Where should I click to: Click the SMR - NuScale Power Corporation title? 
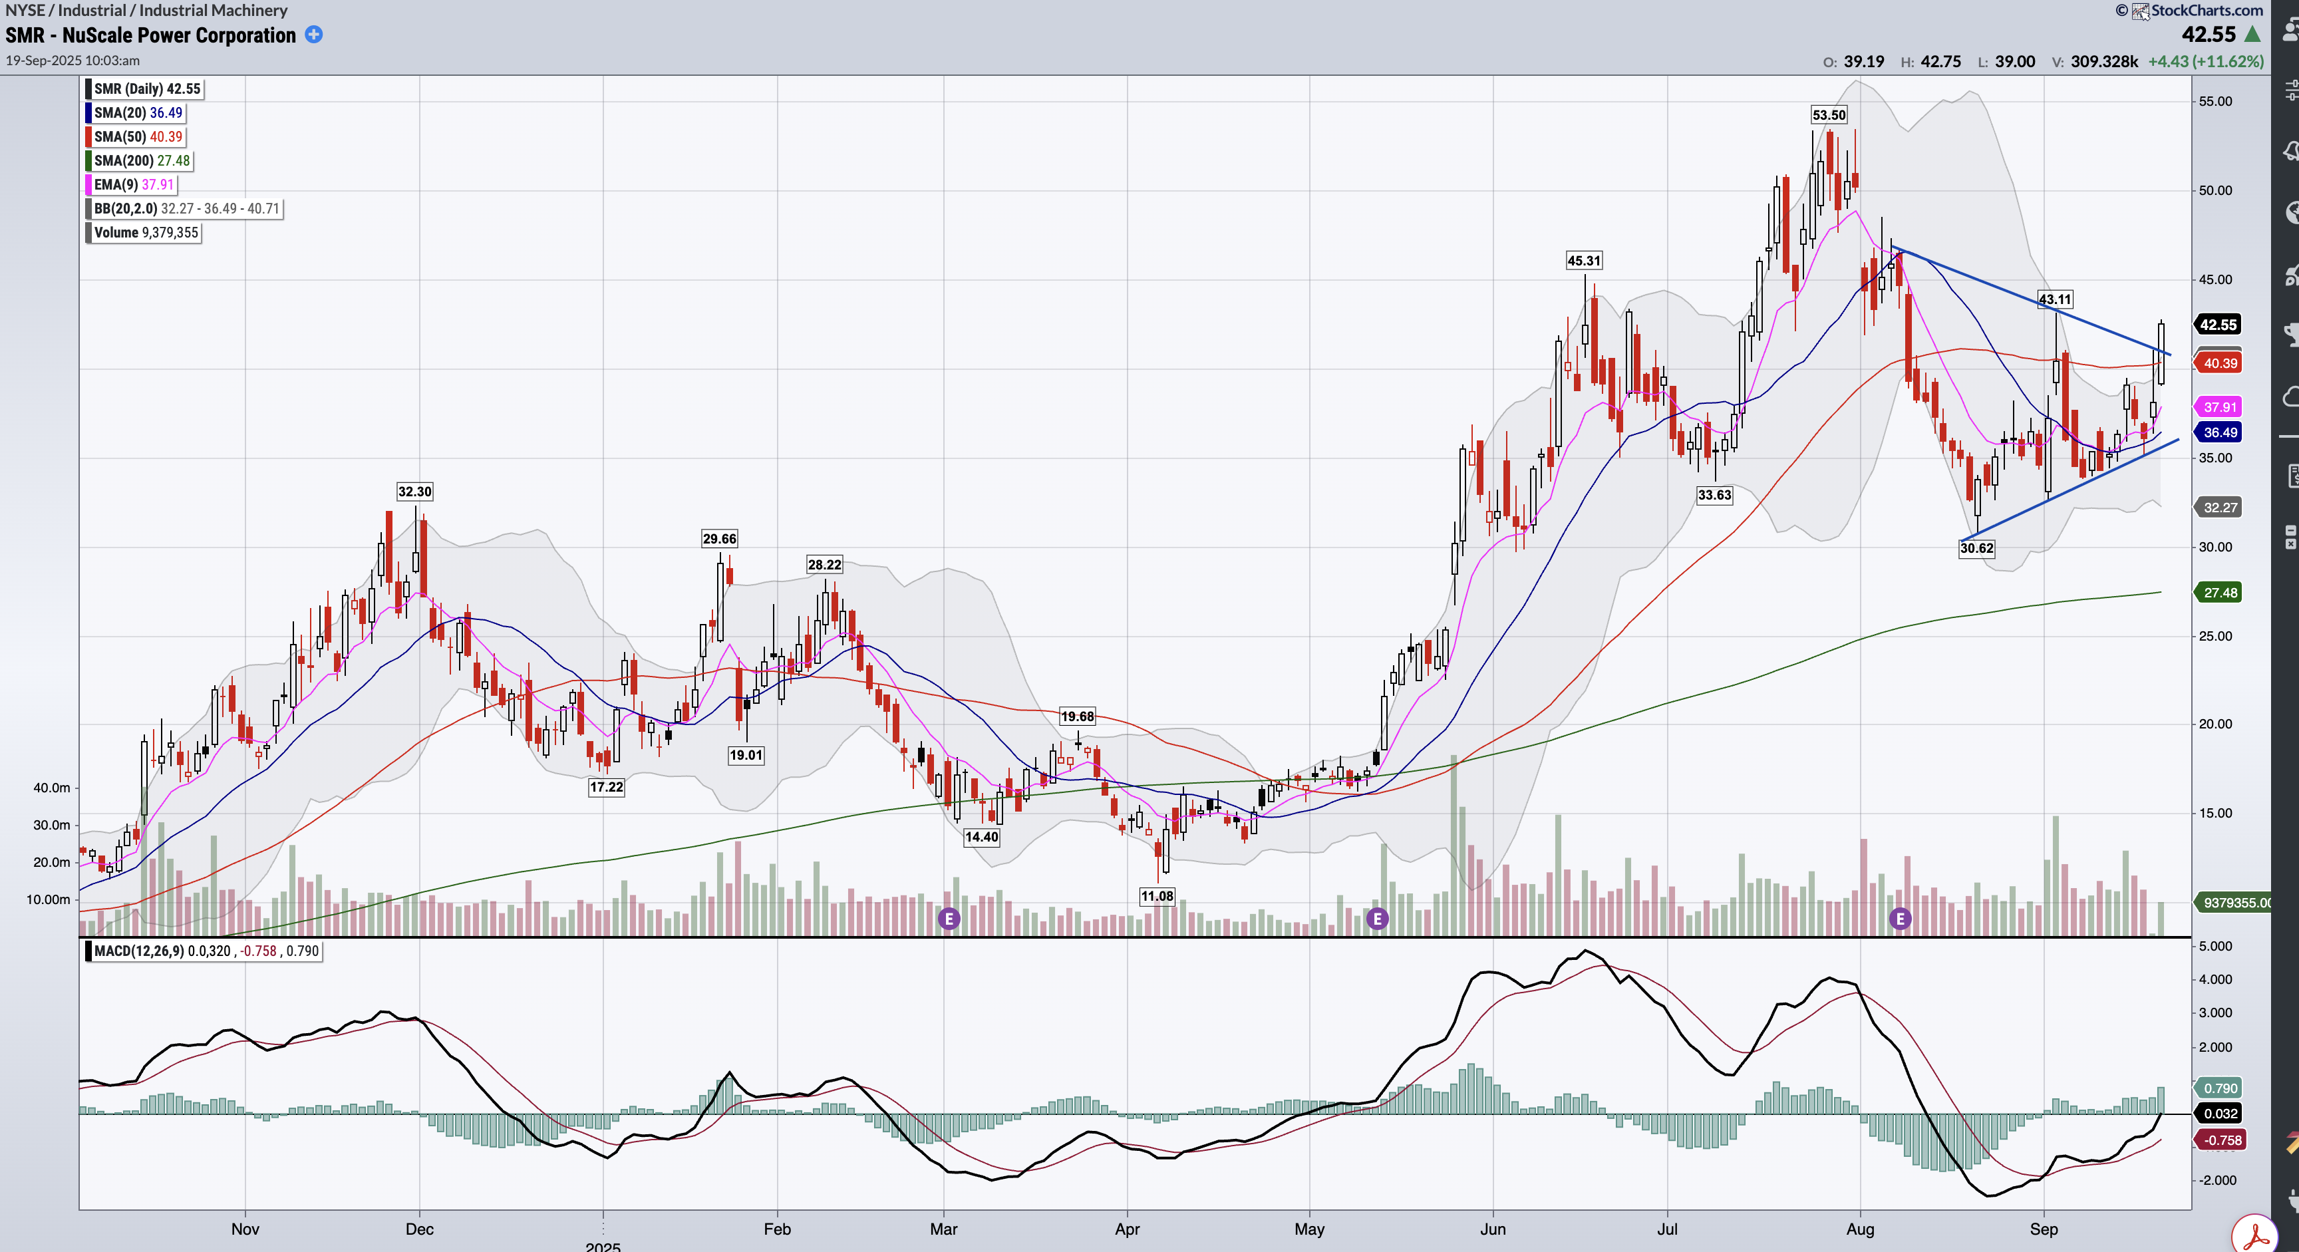(151, 36)
